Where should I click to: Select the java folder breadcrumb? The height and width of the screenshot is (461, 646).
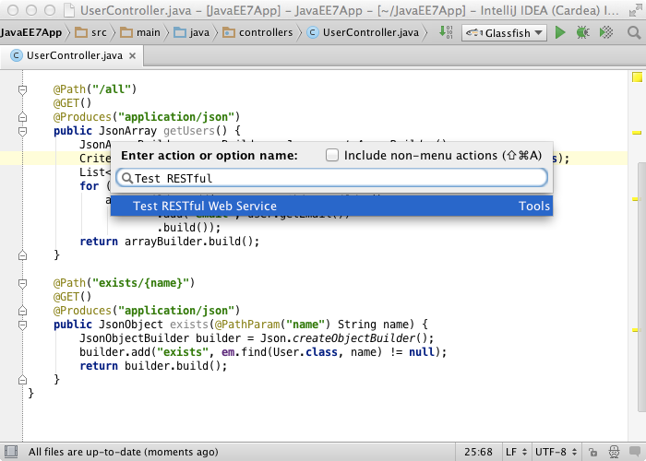tap(192, 32)
